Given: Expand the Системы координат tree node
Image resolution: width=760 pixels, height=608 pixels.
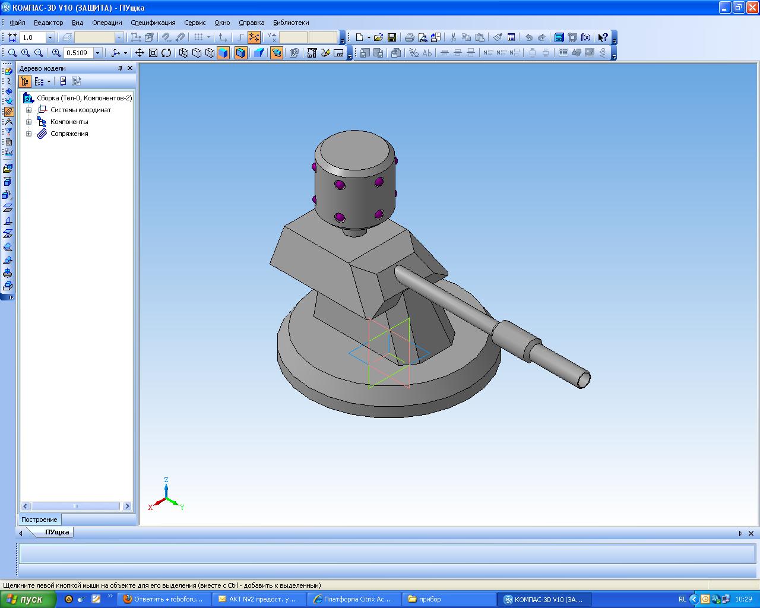Looking at the screenshot, I should pyautogui.click(x=28, y=110).
